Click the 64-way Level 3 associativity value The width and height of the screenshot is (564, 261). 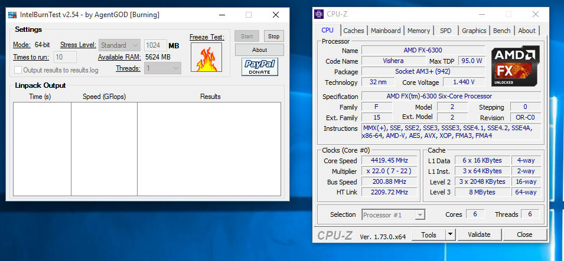(x=526, y=192)
